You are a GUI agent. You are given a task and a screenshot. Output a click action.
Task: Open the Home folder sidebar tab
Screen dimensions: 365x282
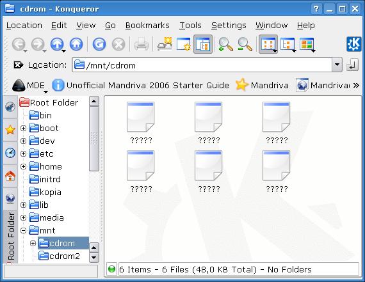point(10,176)
